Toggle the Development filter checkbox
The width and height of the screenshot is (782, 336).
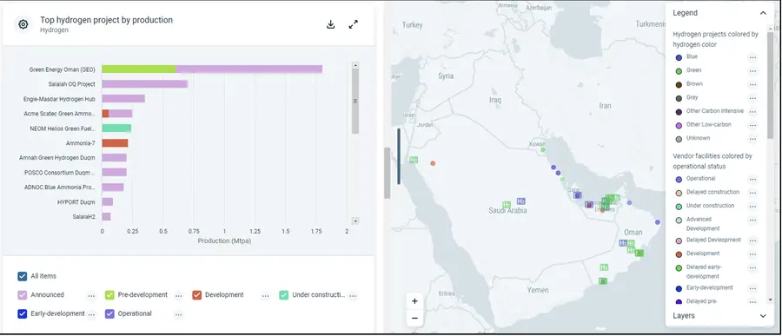(196, 295)
